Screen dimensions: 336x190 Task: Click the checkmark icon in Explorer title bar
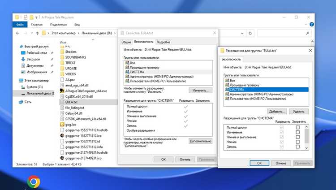tap(26, 17)
